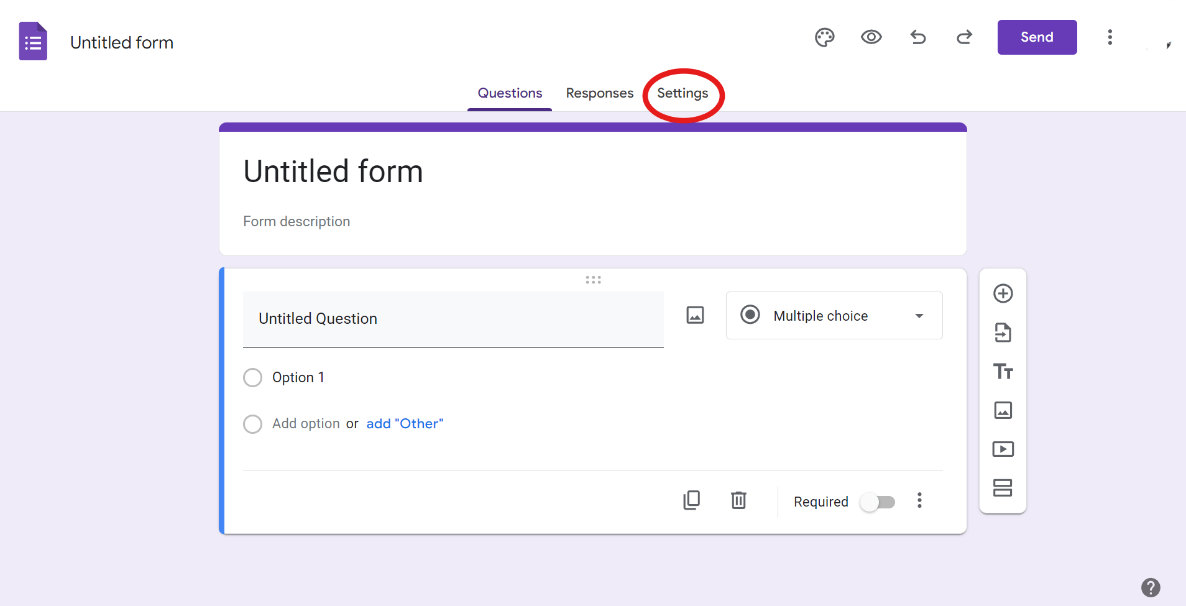Open the form's three-dot menu beside Send
The width and height of the screenshot is (1186, 606).
point(1110,37)
